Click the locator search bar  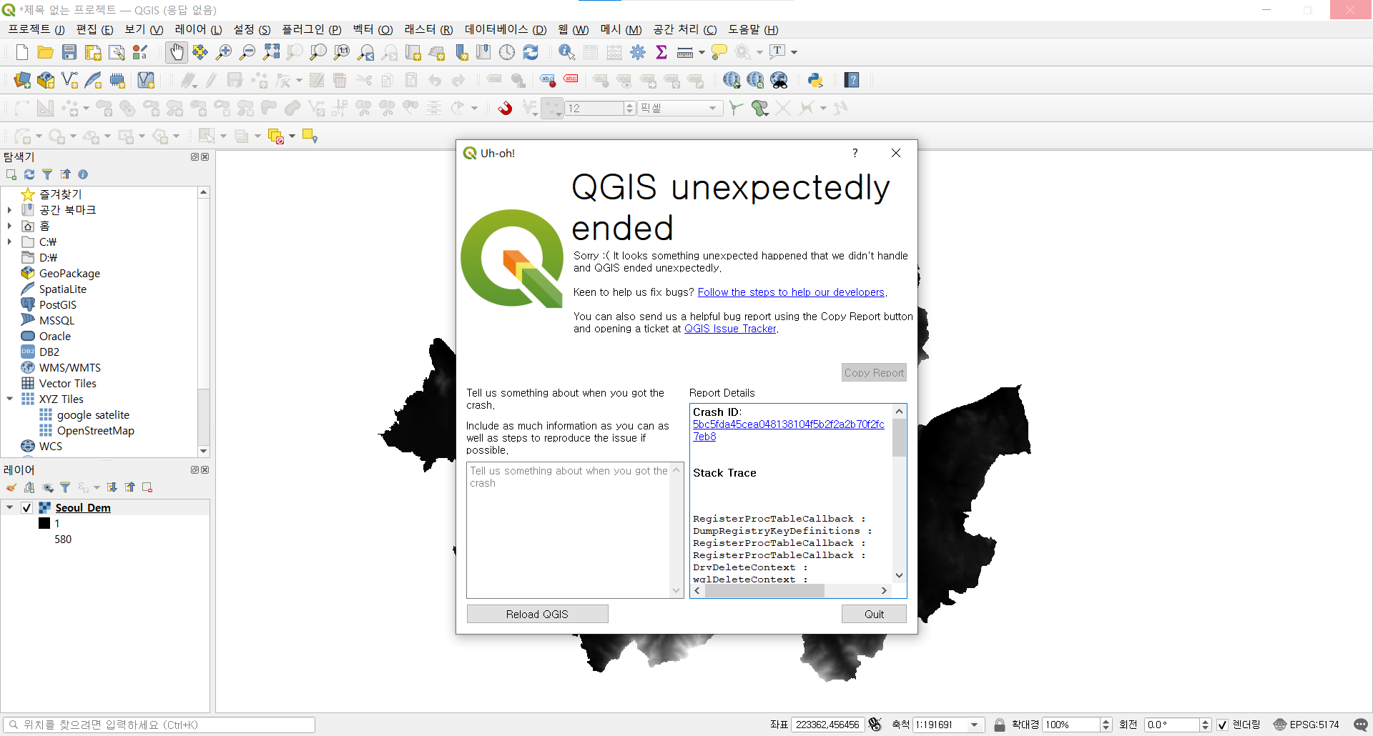point(159,725)
